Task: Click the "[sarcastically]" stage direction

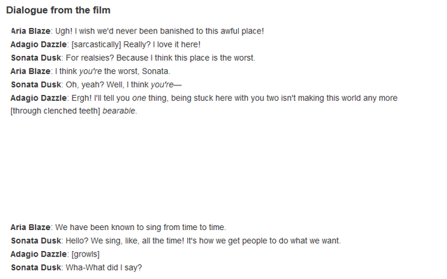Action: (x=96, y=45)
